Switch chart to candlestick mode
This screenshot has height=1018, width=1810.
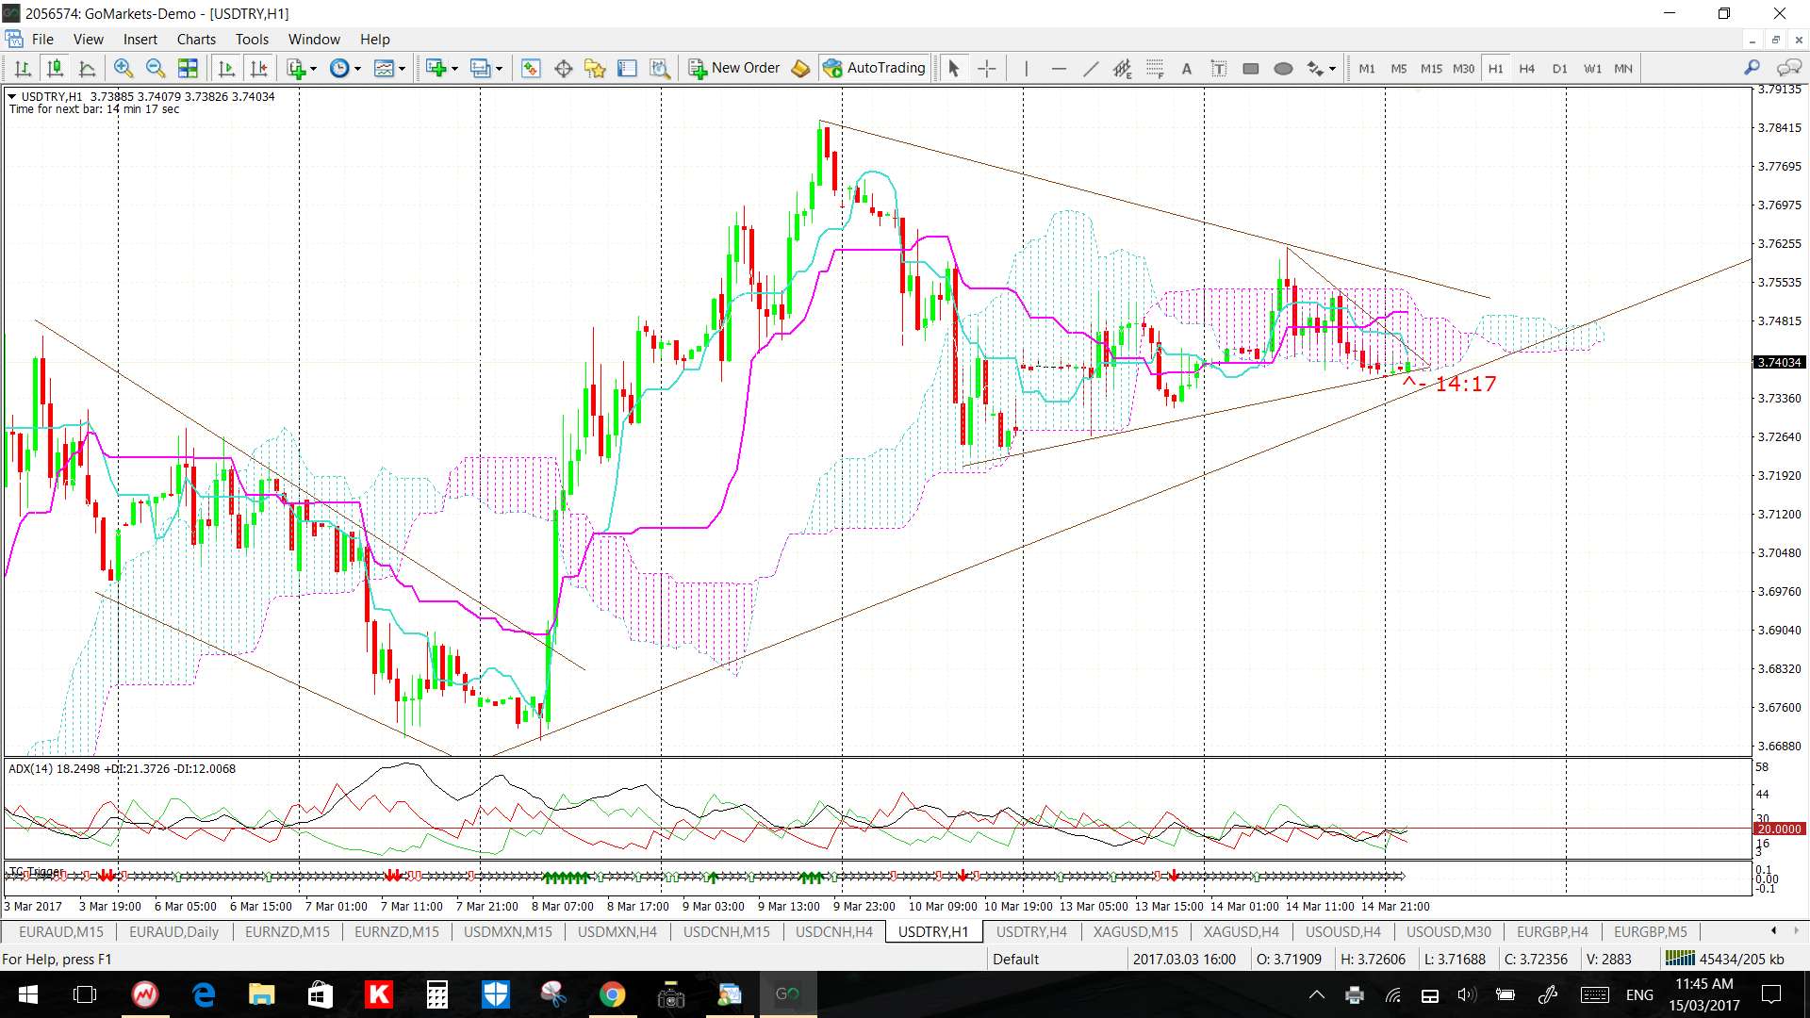click(55, 68)
